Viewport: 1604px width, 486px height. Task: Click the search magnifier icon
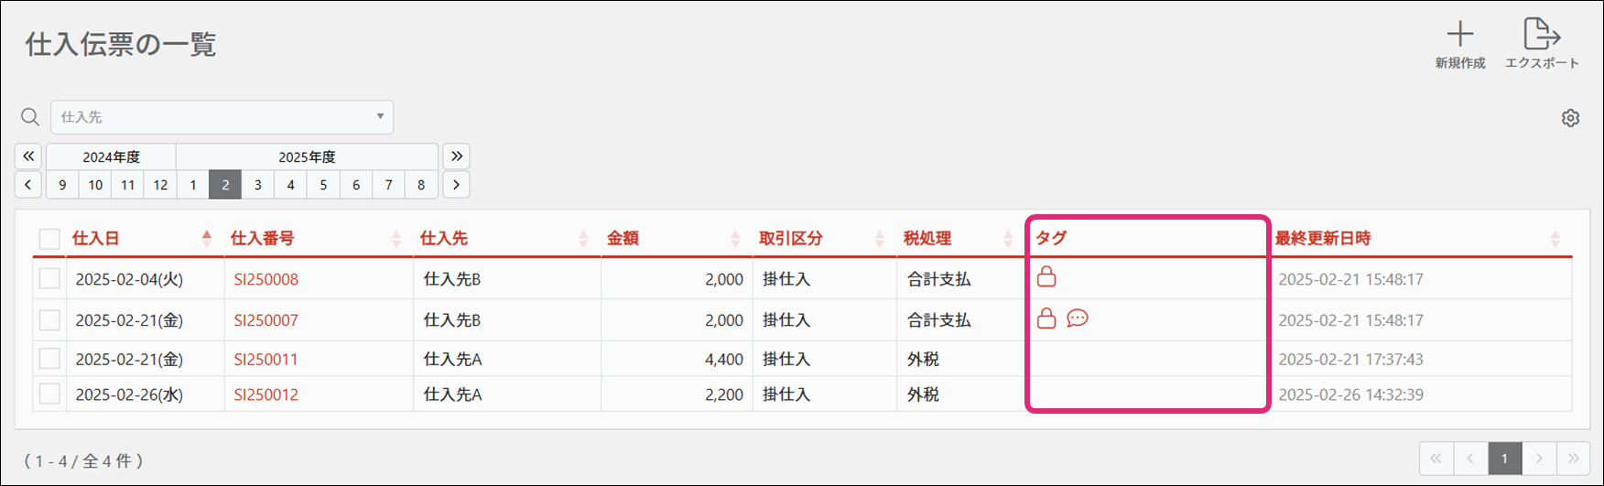(x=30, y=117)
